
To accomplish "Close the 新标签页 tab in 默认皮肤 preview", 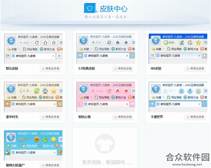I will click(x=53, y=56).
